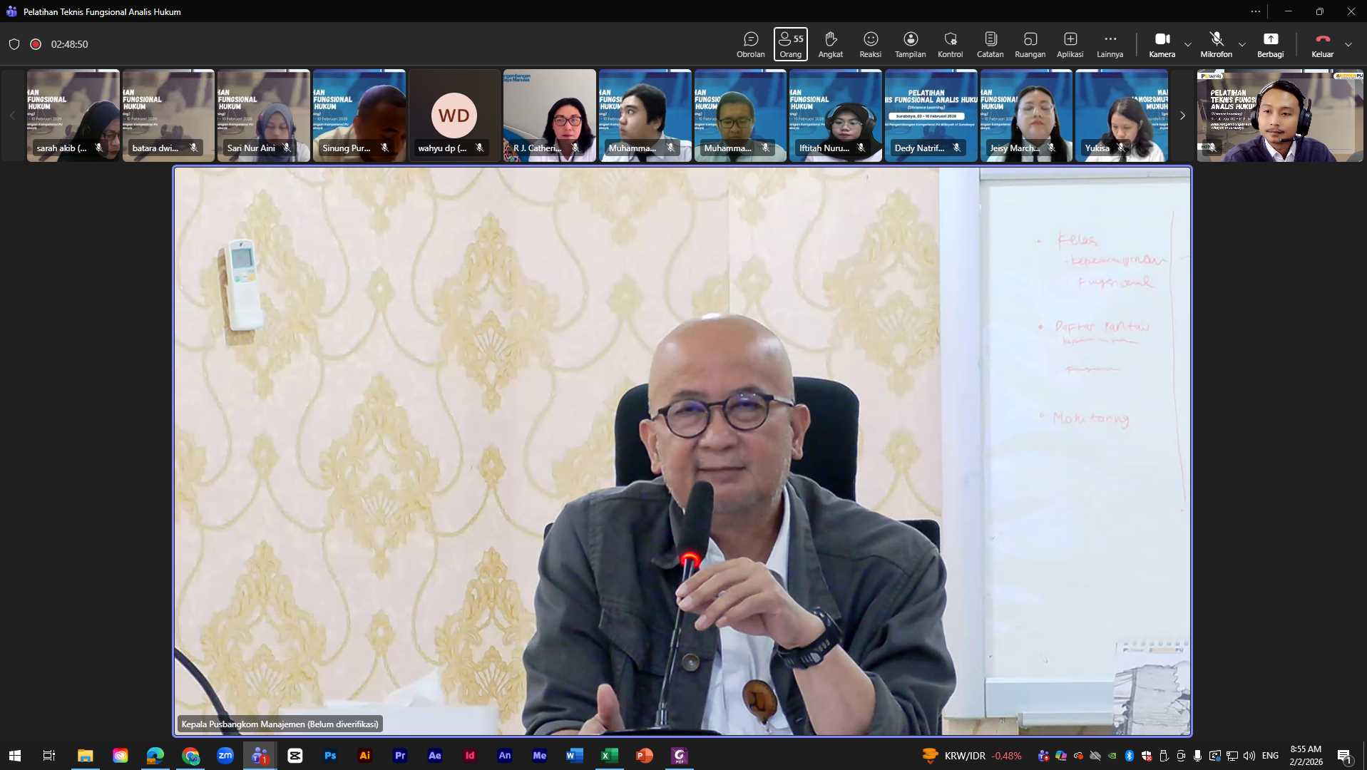
Task: Open the Kontrol menu
Action: coord(950,44)
